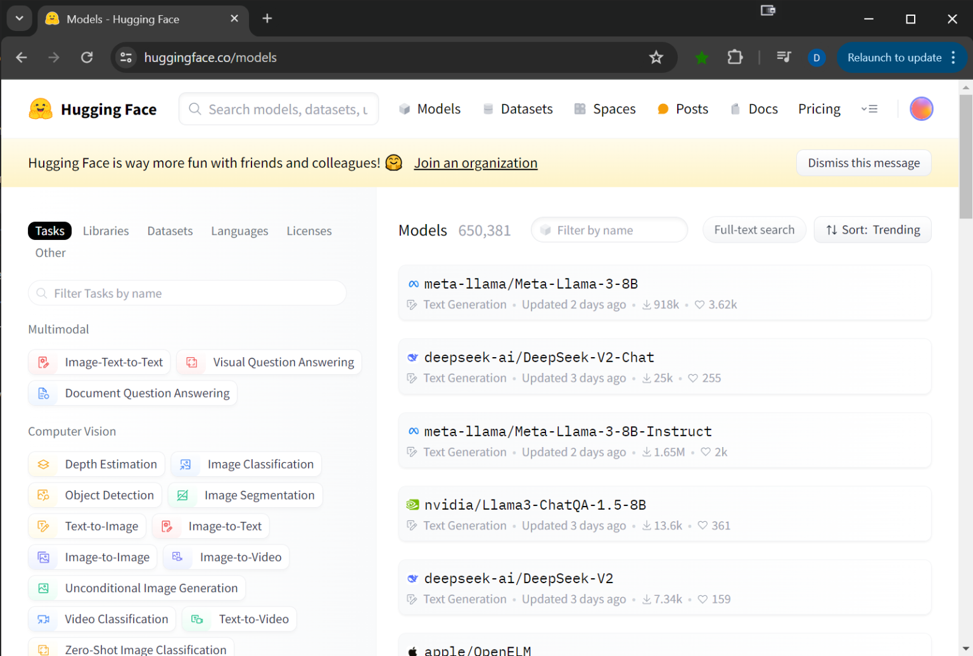
Task: Open Datasets in the top navigation
Action: (x=518, y=109)
